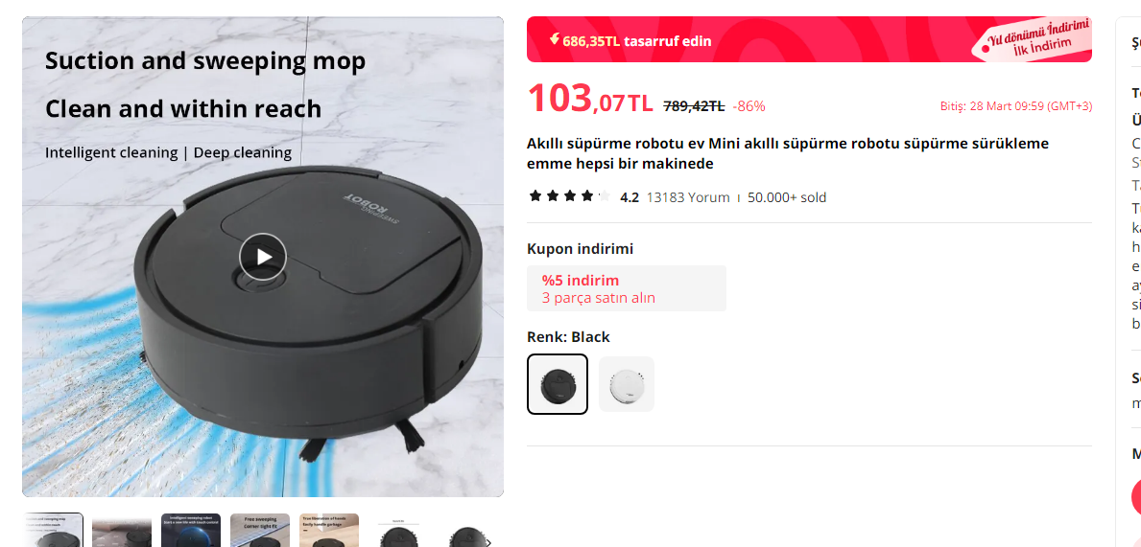Viewport: 1141px width, 547px height.
Task: Click the main robot vacuum product image
Action: [x=263, y=257]
